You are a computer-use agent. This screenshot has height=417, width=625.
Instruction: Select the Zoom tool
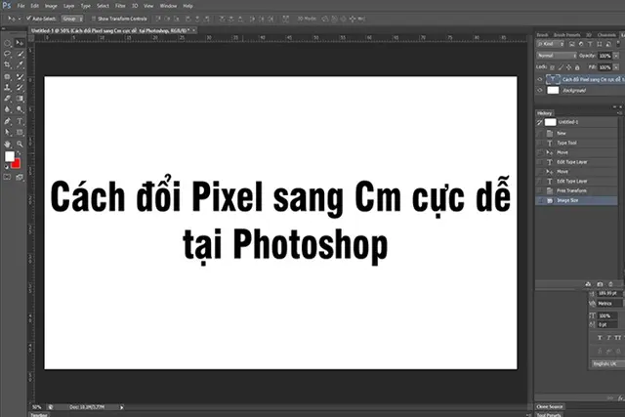[20, 144]
